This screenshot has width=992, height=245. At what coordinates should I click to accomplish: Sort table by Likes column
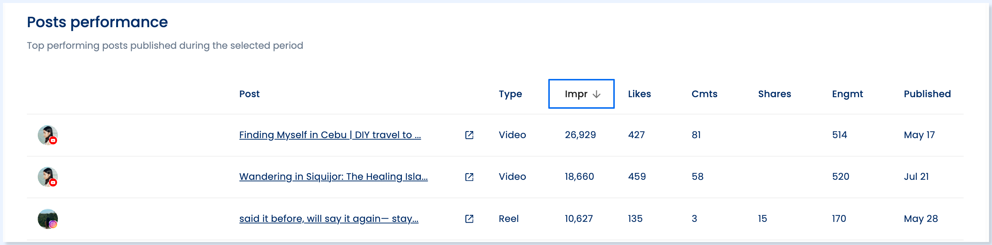point(639,94)
